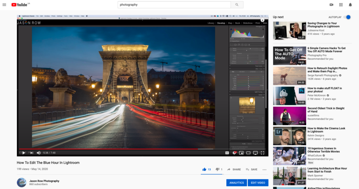Open How to make stuff FLOAT title

point(325,90)
